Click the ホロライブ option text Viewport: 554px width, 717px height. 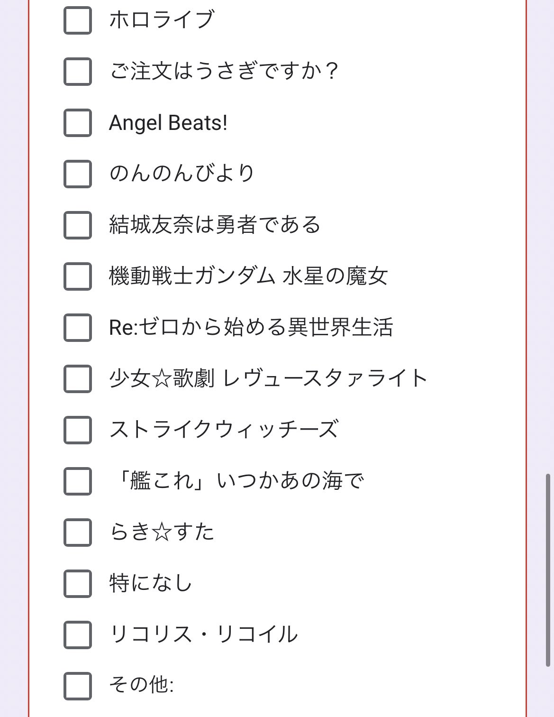click(162, 20)
